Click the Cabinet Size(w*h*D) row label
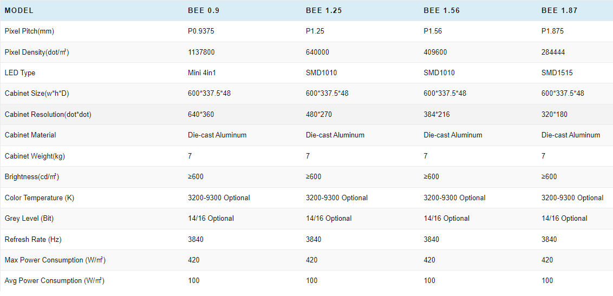 pyautogui.click(x=37, y=94)
